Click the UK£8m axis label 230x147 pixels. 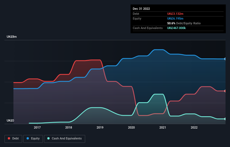point(12,37)
